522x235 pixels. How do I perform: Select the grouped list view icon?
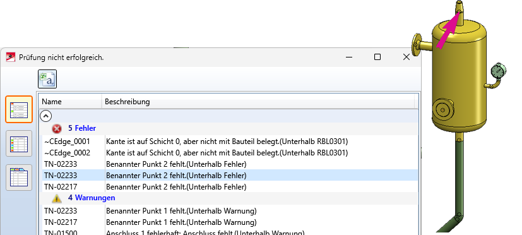19,109
